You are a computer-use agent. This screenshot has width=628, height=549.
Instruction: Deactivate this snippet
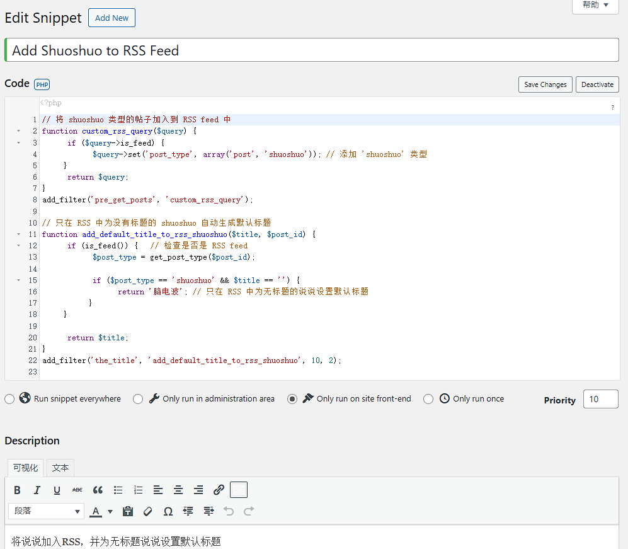[597, 84]
